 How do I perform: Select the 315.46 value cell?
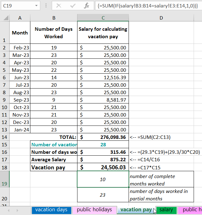pyautogui.click(x=103, y=152)
